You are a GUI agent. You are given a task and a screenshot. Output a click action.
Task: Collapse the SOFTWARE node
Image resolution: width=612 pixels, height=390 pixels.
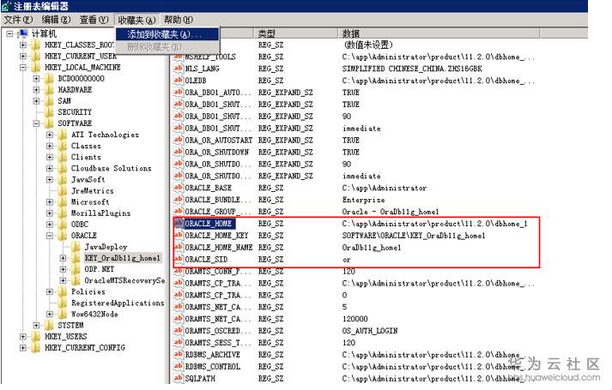point(36,123)
